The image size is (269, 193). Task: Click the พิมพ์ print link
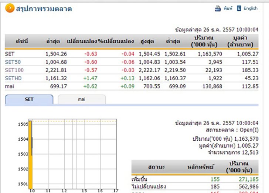[228, 8]
